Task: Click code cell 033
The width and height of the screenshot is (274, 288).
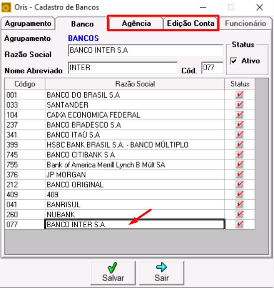Action: [25, 105]
